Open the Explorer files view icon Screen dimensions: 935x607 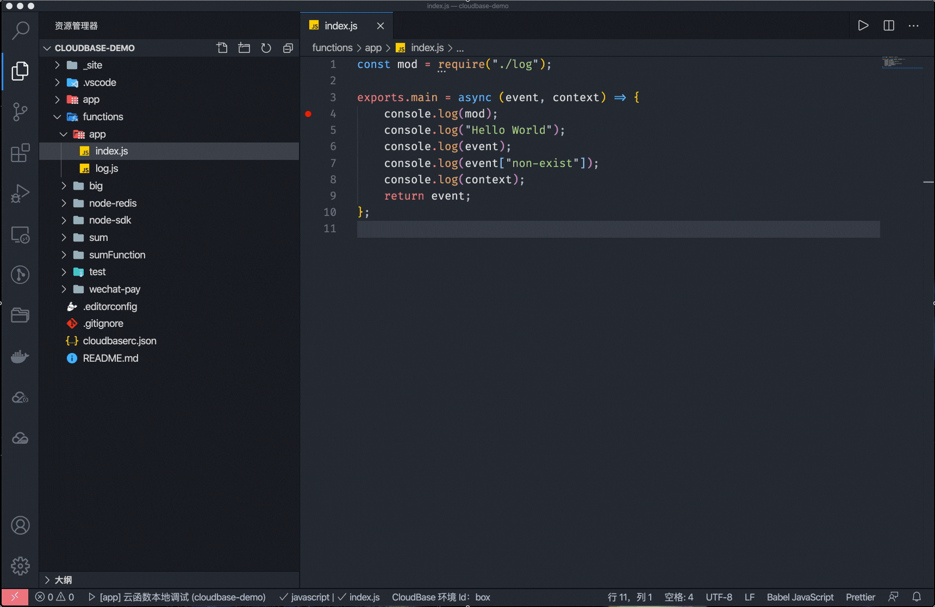point(20,71)
